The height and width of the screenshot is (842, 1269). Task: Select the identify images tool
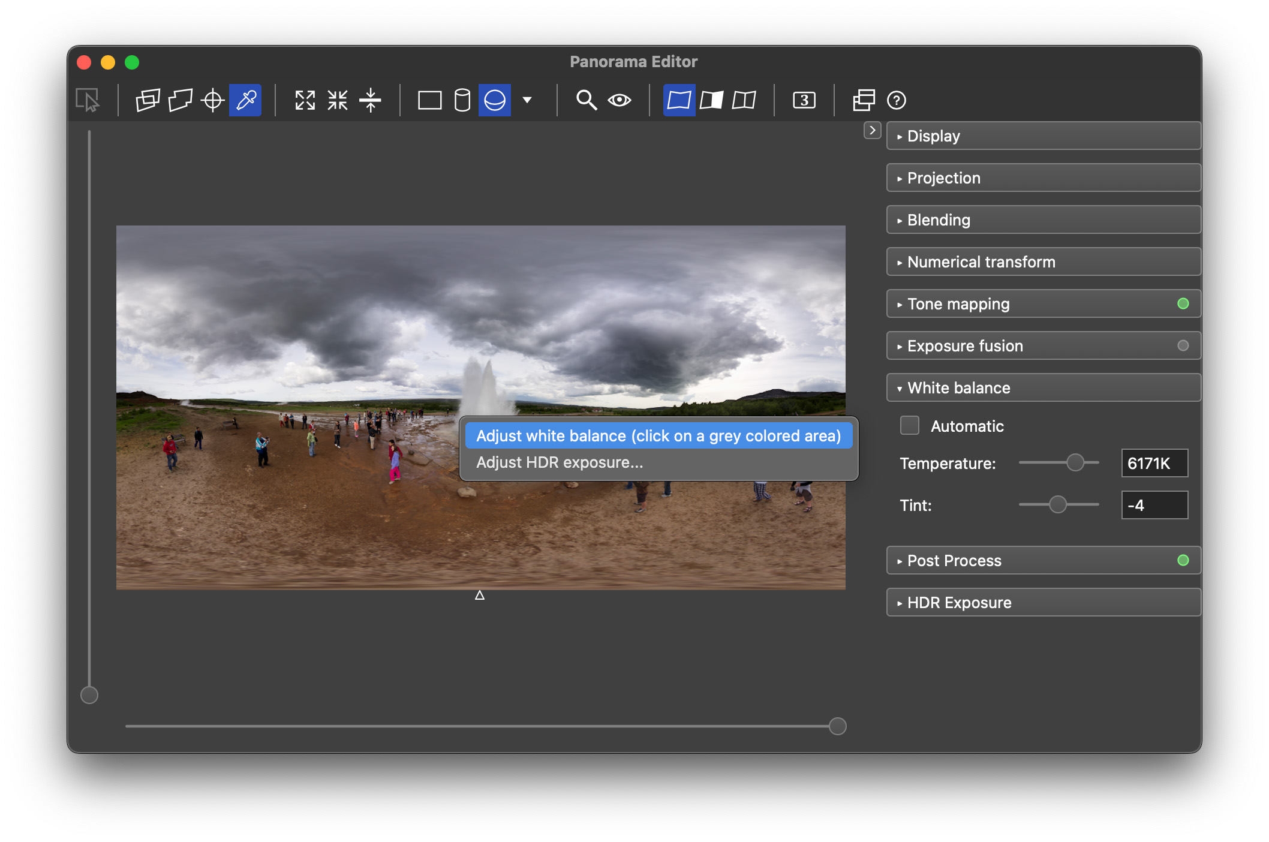coord(148,100)
